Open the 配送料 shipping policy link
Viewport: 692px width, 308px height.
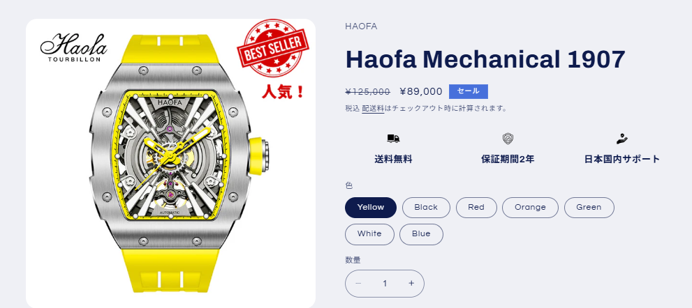(373, 109)
